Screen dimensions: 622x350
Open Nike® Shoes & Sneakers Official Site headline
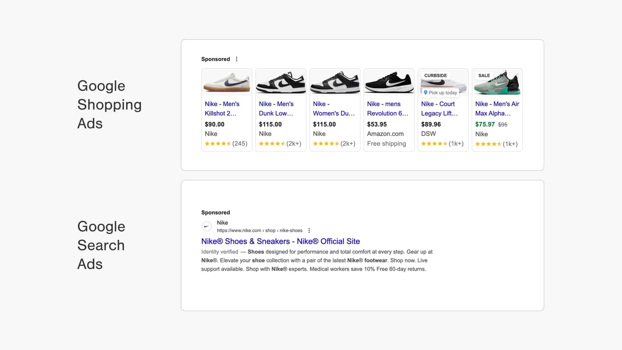[281, 241]
